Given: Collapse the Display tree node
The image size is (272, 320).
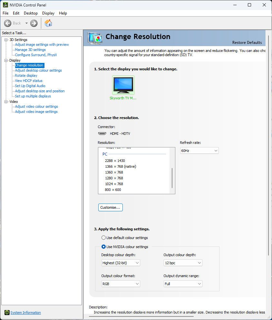Looking at the screenshot, I should pos(6,60).
